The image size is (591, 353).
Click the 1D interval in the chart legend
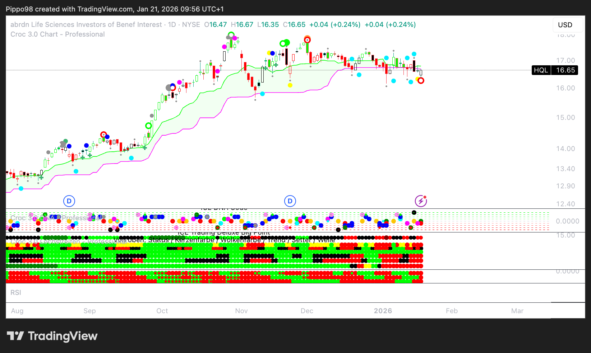(172, 25)
